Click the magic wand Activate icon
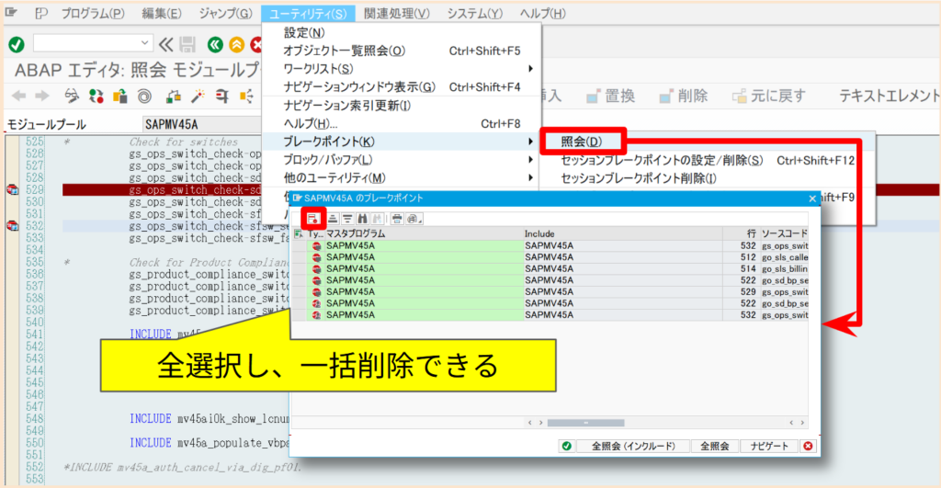Screen dimensions: 941x488 coord(198,96)
